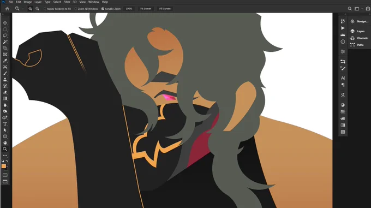Open the Brush Settings panel icon
This screenshot has height=208, width=371.
[x=343, y=68]
